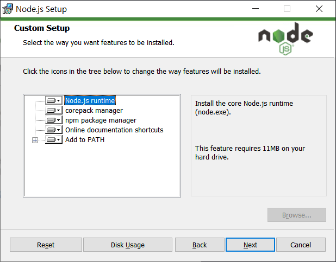Expand the Add to PATH tree node
The height and width of the screenshot is (262, 336).
(x=35, y=140)
